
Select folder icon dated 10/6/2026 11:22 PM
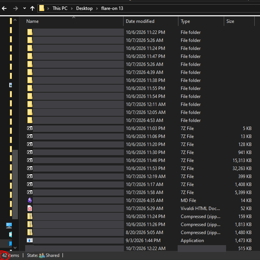coord(30,32)
